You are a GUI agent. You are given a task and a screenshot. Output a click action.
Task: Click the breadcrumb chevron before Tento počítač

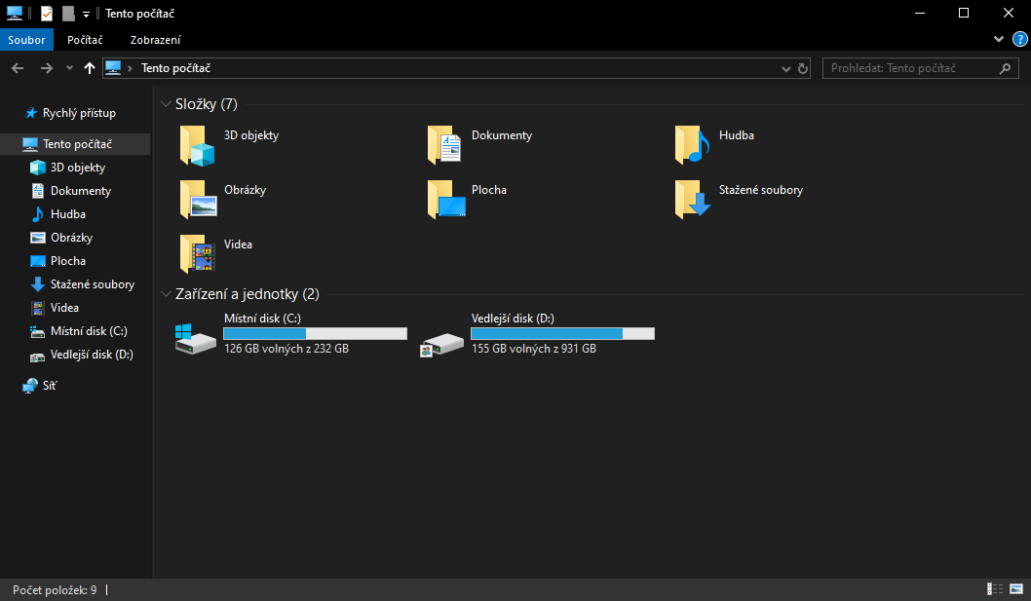coord(131,68)
